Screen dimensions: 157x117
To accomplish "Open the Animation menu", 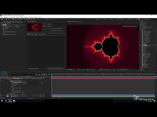I will coord(26,17).
